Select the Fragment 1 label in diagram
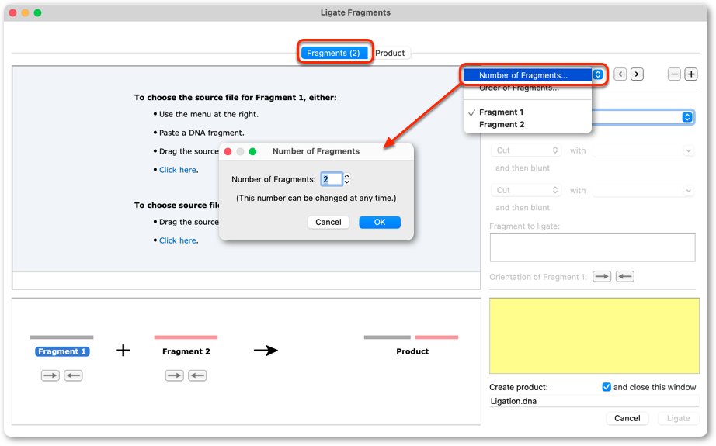The image size is (716, 446). click(62, 351)
